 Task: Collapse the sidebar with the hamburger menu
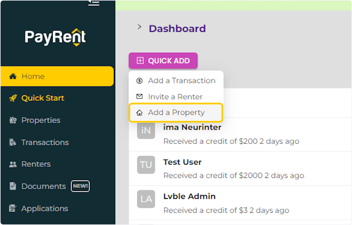(93, 2)
